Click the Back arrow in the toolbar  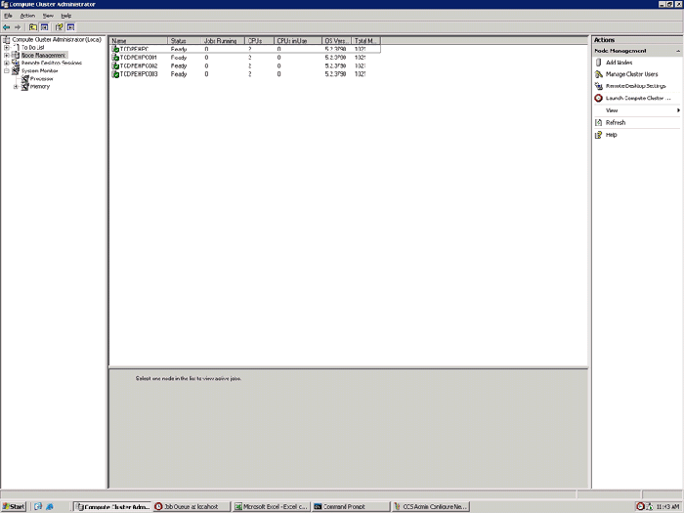click(x=7, y=27)
